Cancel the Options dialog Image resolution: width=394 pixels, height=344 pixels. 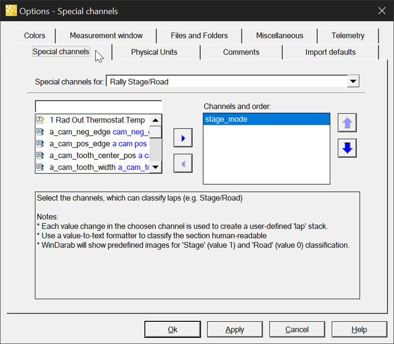pyautogui.click(x=297, y=329)
